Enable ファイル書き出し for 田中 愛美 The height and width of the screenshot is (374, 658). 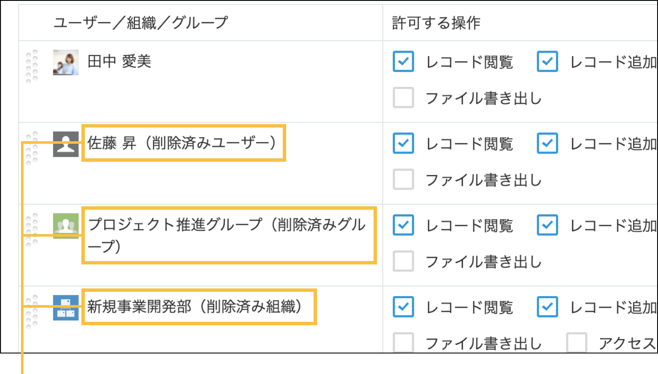pyautogui.click(x=403, y=98)
